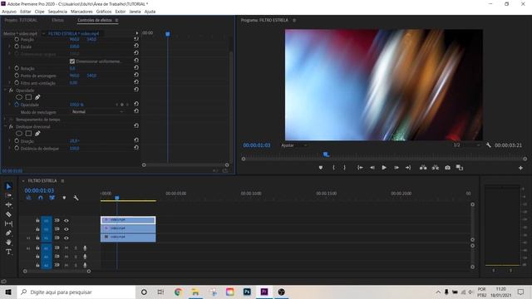532x299 pixels.
Task: Reset the Distância do desfoque parameter
Action: coord(136,148)
